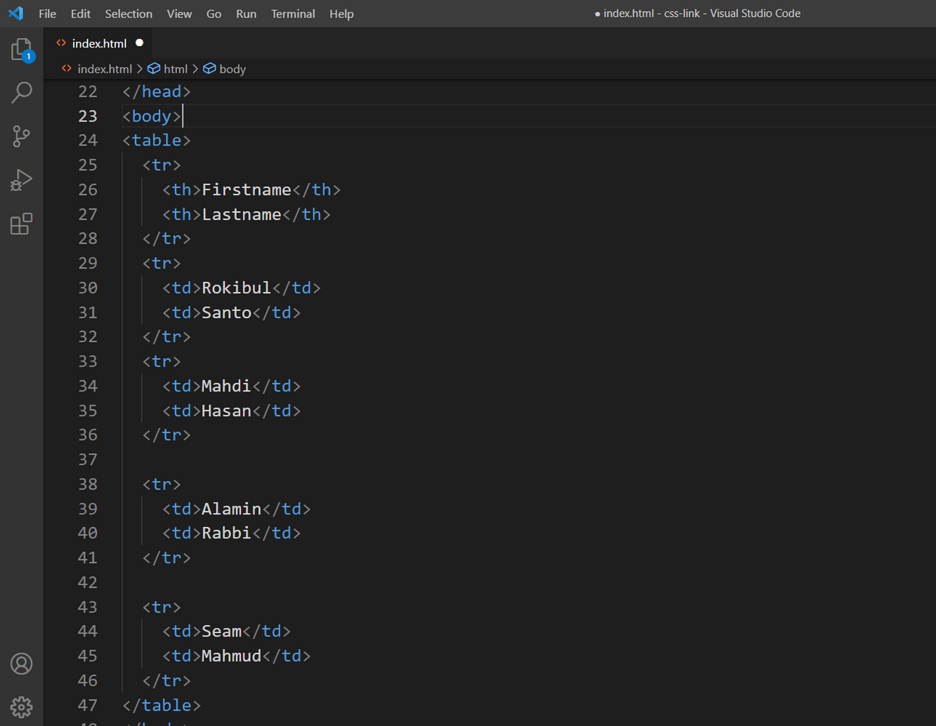Expand the index.html breadcrumb item

(105, 69)
